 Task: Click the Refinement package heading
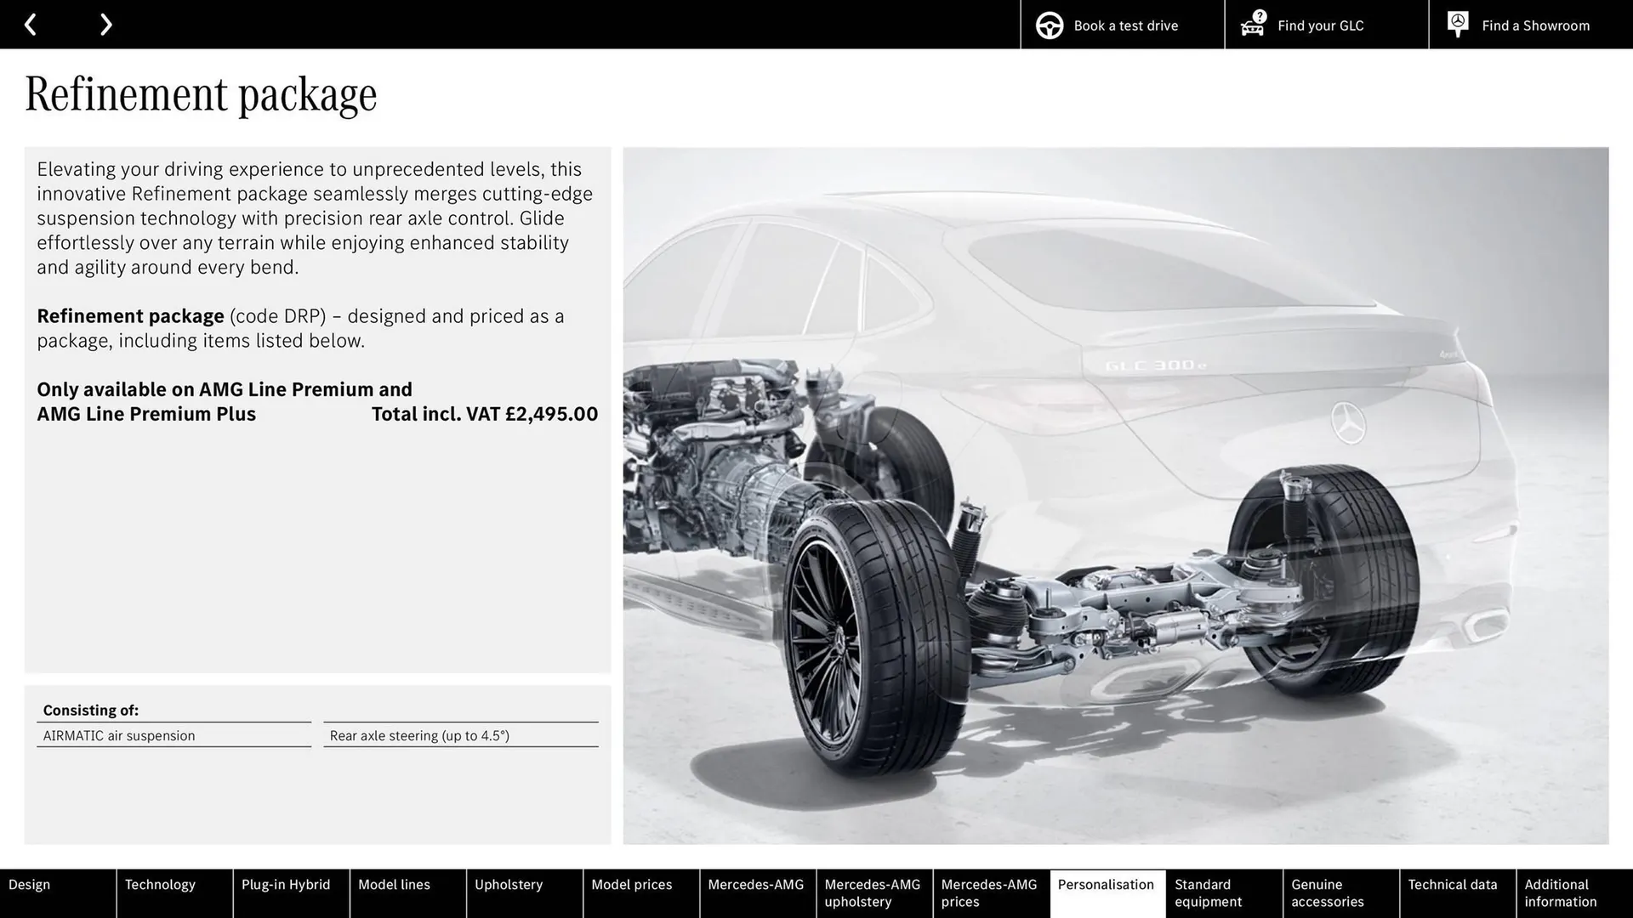201,93
